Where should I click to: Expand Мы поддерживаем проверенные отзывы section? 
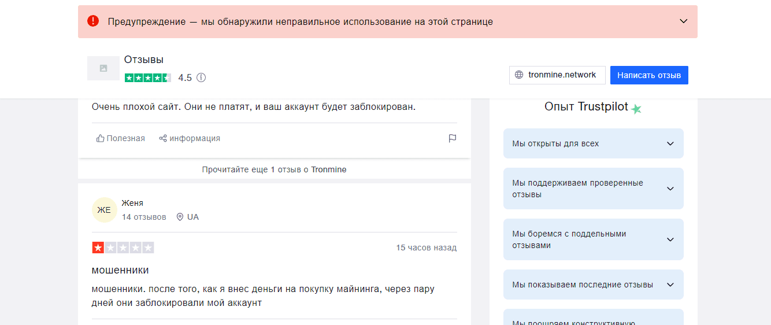click(x=593, y=189)
